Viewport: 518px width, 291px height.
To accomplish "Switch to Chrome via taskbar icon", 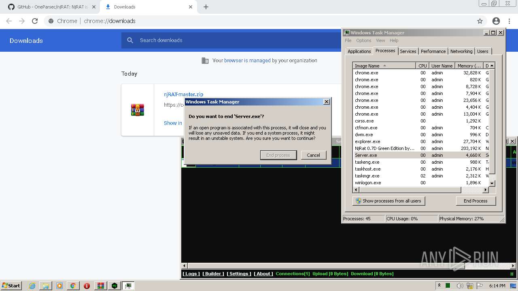I will [x=73, y=286].
